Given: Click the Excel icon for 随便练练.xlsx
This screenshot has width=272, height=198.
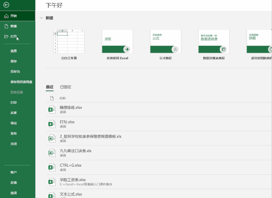Looking at the screenshot, I should [x=52, y=109].
